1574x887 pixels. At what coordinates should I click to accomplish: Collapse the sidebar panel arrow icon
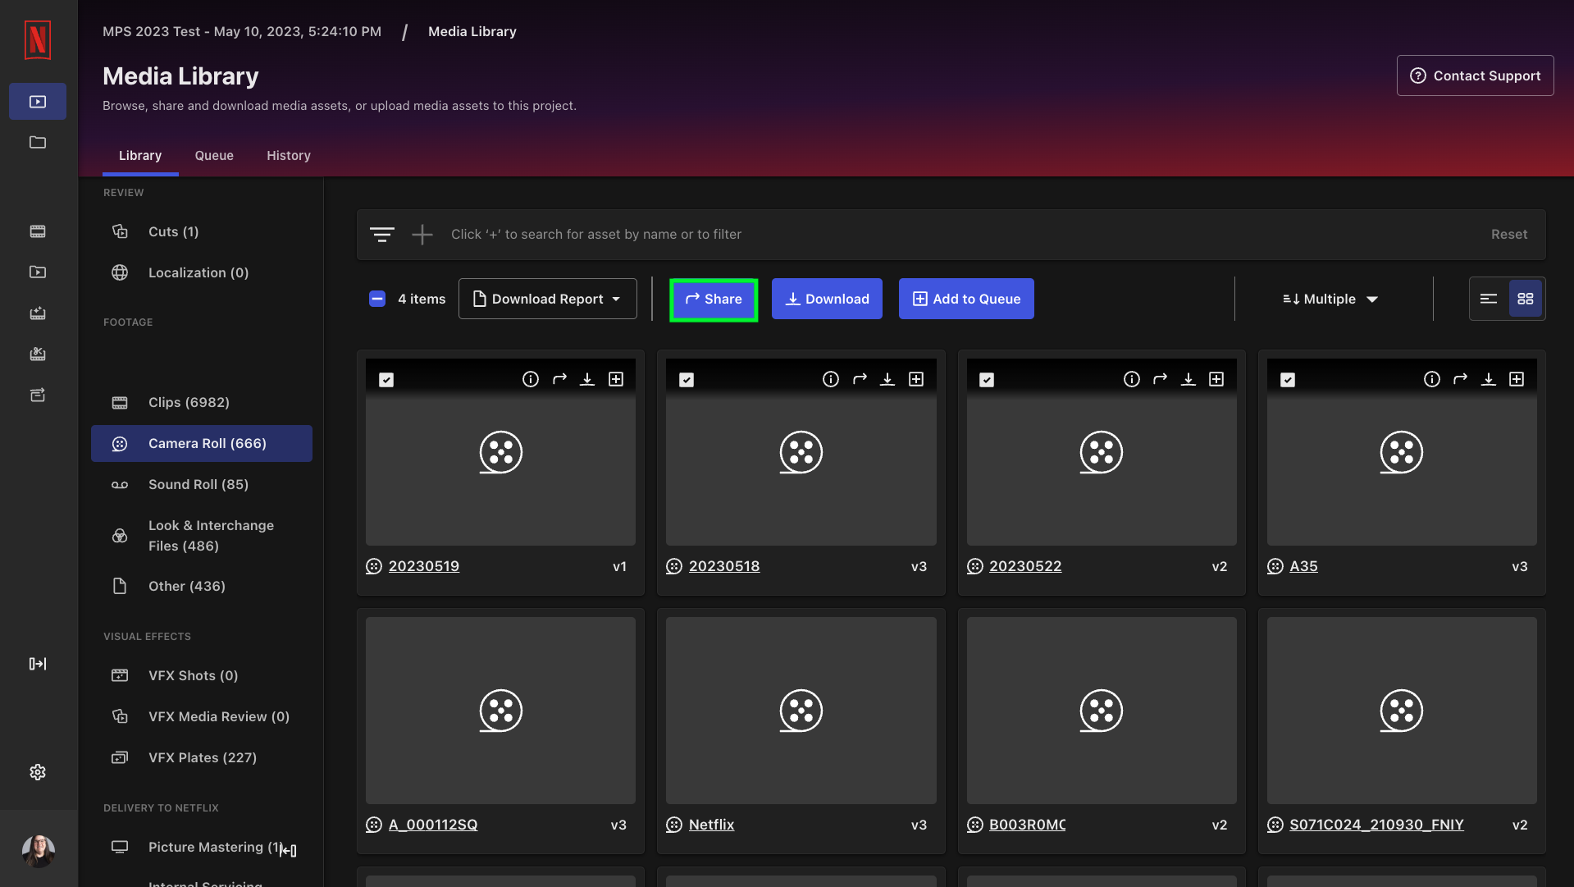coord(288,851)
